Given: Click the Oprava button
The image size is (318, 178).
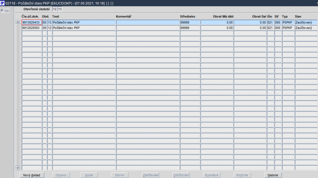Looking at the screenshot, I should click(x=61, y=175).
